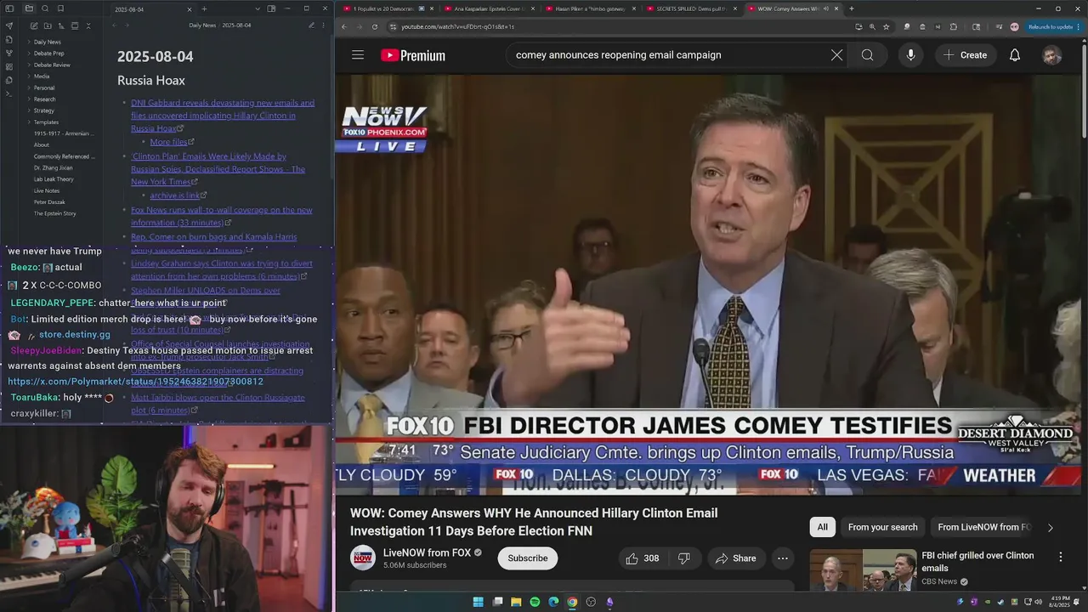Viewport: 1088px width, 612px height.
Task: Open YouTube notifications bell
Action: [x=1015, y=55]
